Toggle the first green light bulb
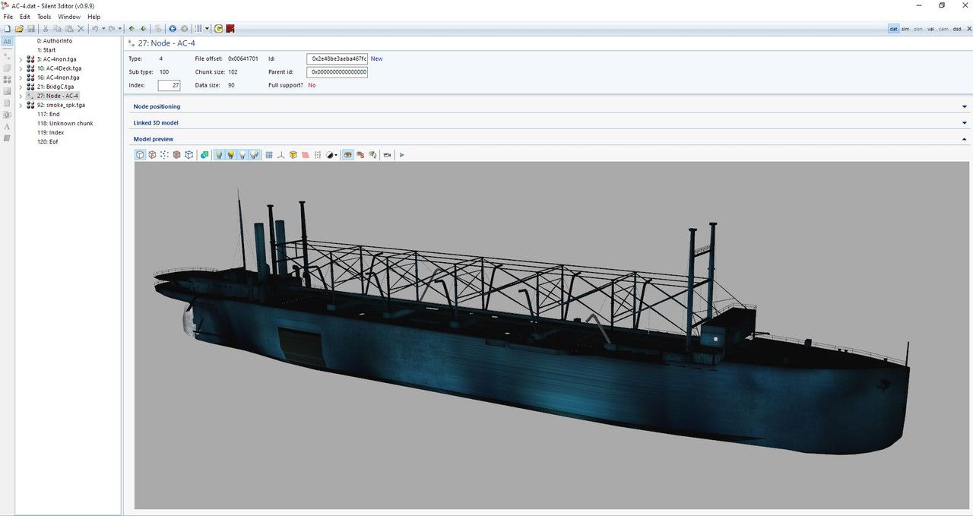 219,155
